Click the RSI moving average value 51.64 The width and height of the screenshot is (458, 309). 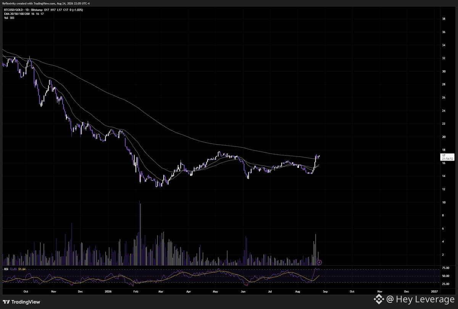(x=22, y=269)
